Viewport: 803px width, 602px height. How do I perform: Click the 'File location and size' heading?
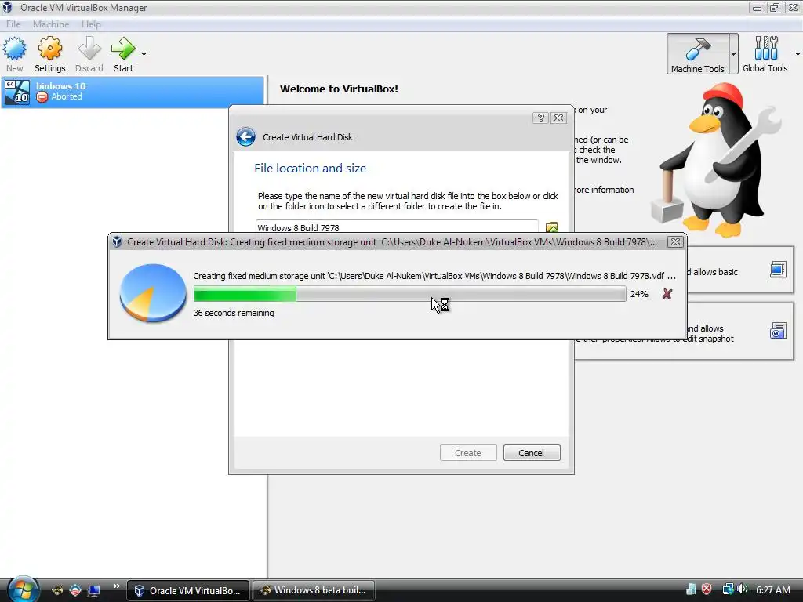point(311,169)
